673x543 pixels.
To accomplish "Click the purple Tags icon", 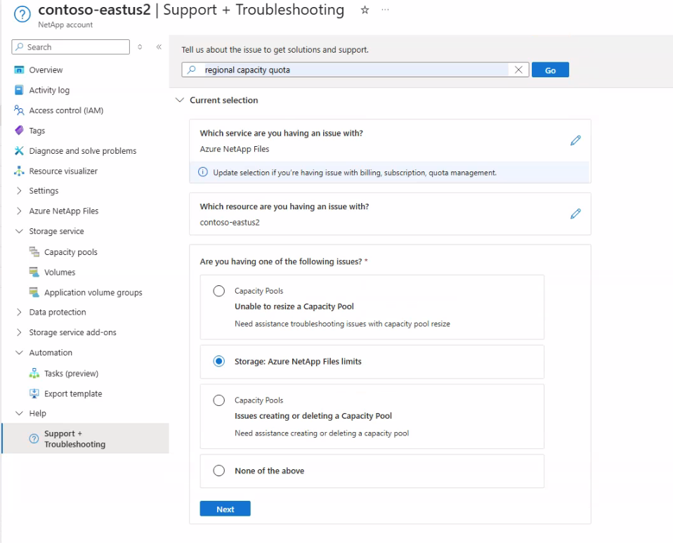I will point(19,131).
